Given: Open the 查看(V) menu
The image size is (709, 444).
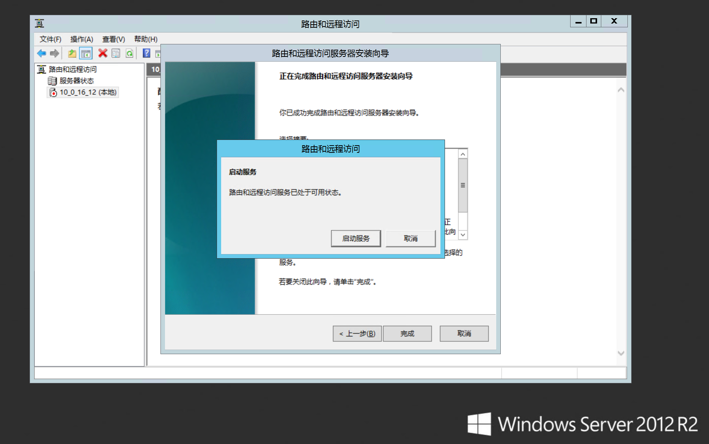Looking at the screenshot, I should (x=113, y=39).
